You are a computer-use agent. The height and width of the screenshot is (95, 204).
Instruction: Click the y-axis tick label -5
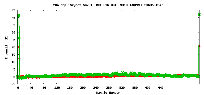tap(13, 84)
